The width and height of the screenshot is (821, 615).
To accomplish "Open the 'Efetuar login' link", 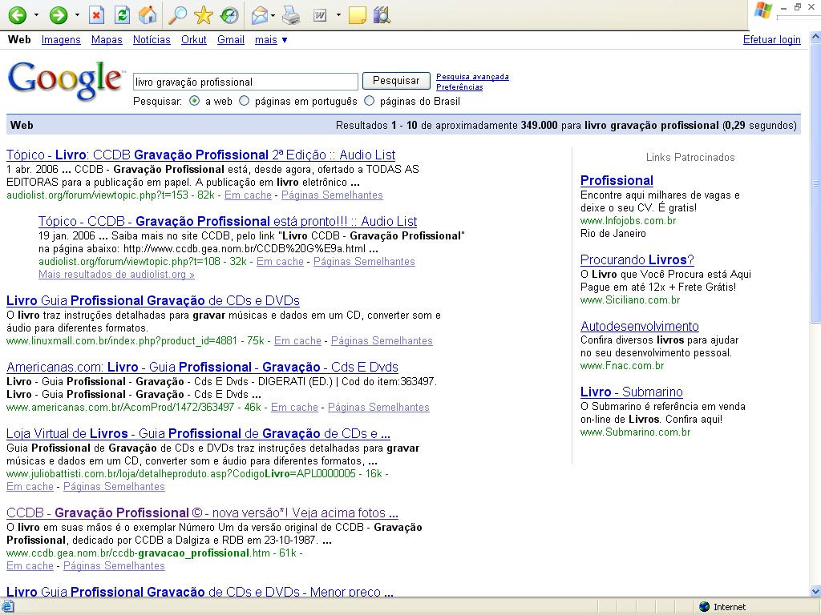I will click(x=771, y=40).
